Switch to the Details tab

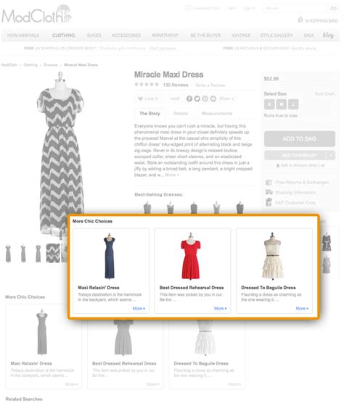tap(181, 113)
